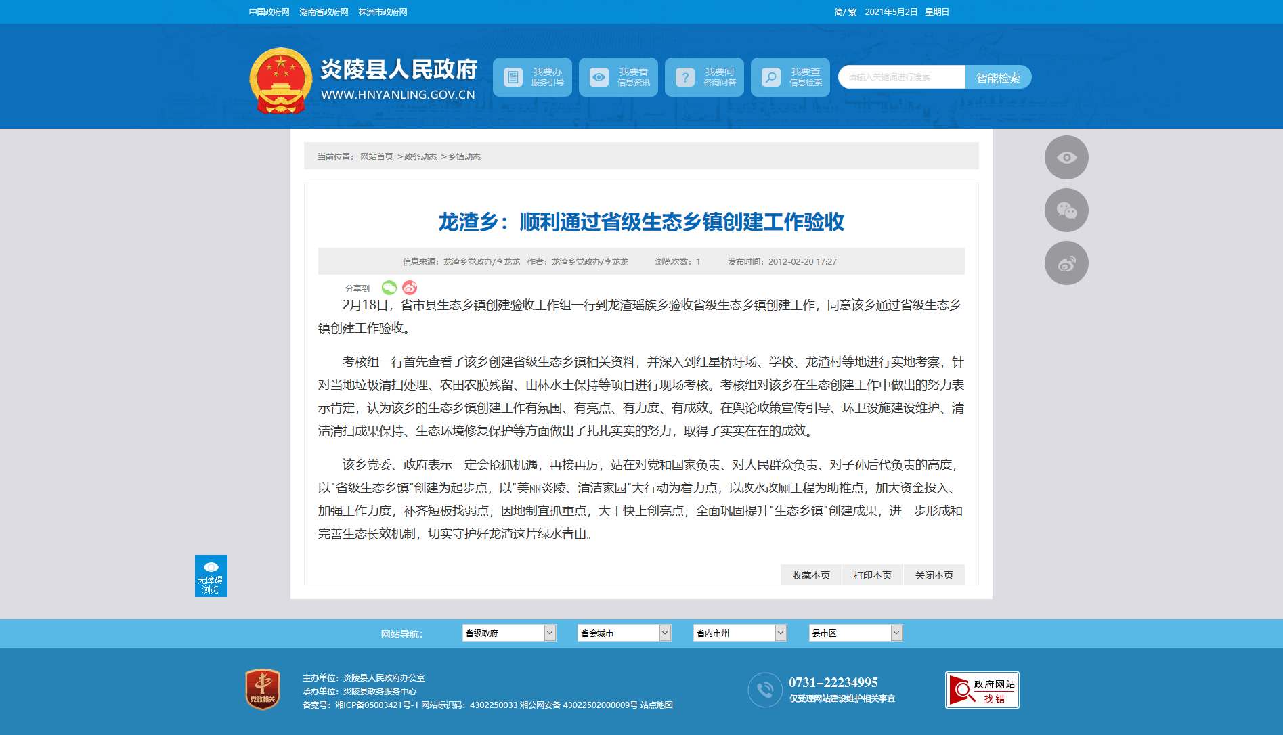Open the 我要办 服务引导 menu item
1283x735 pixels.
(x=532, y=77)
